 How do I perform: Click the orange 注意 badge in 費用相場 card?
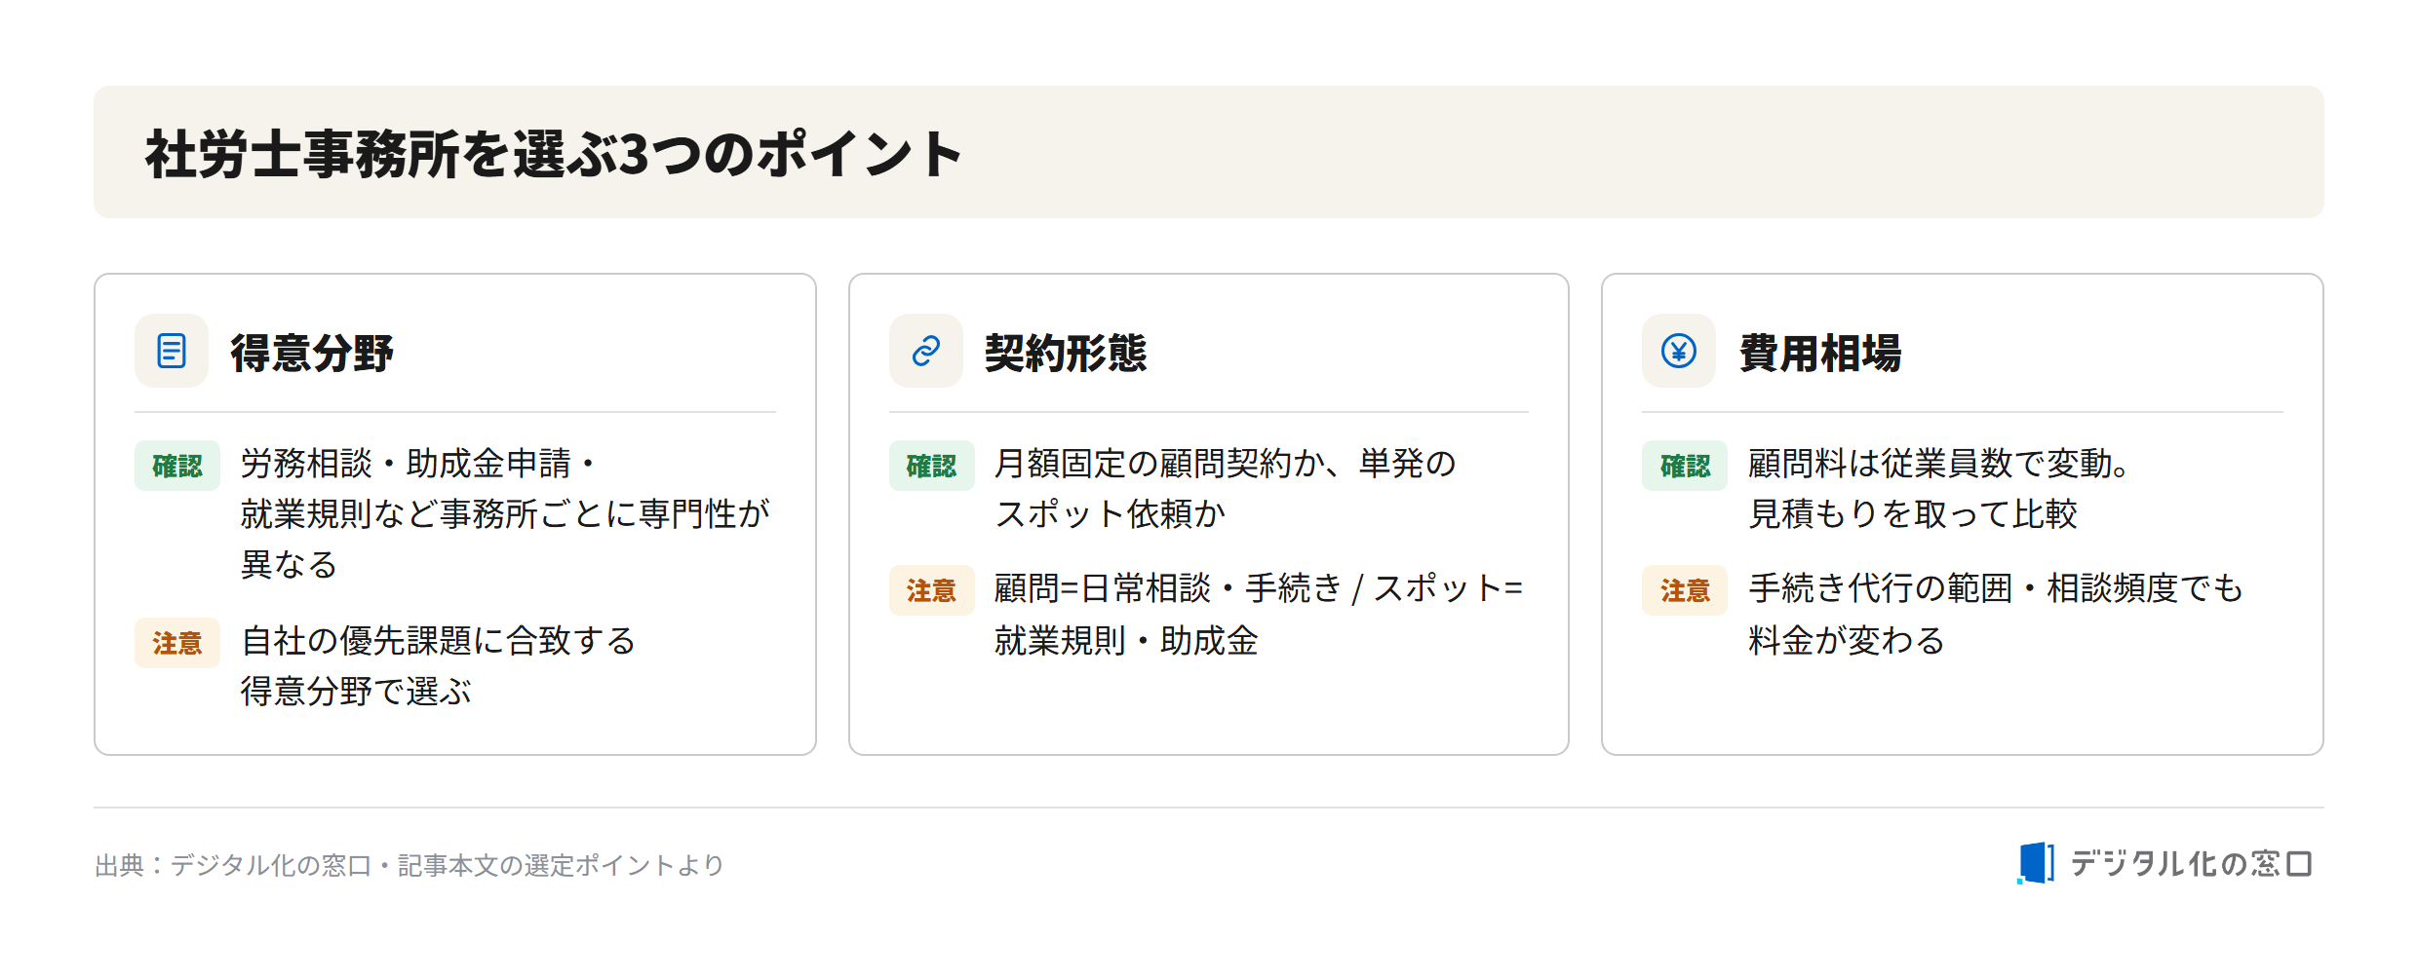tap(1685, 590)
